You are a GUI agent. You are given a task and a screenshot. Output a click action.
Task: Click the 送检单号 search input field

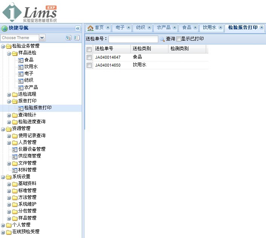[133, 39]
